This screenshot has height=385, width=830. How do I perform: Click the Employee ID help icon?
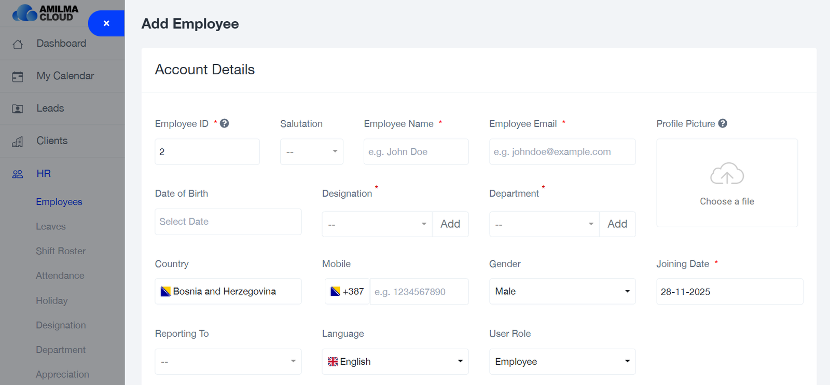224,123
